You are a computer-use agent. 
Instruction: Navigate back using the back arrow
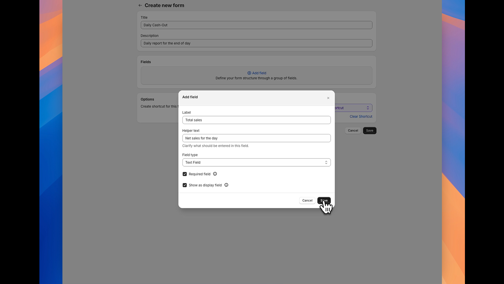tap(140, 5)
